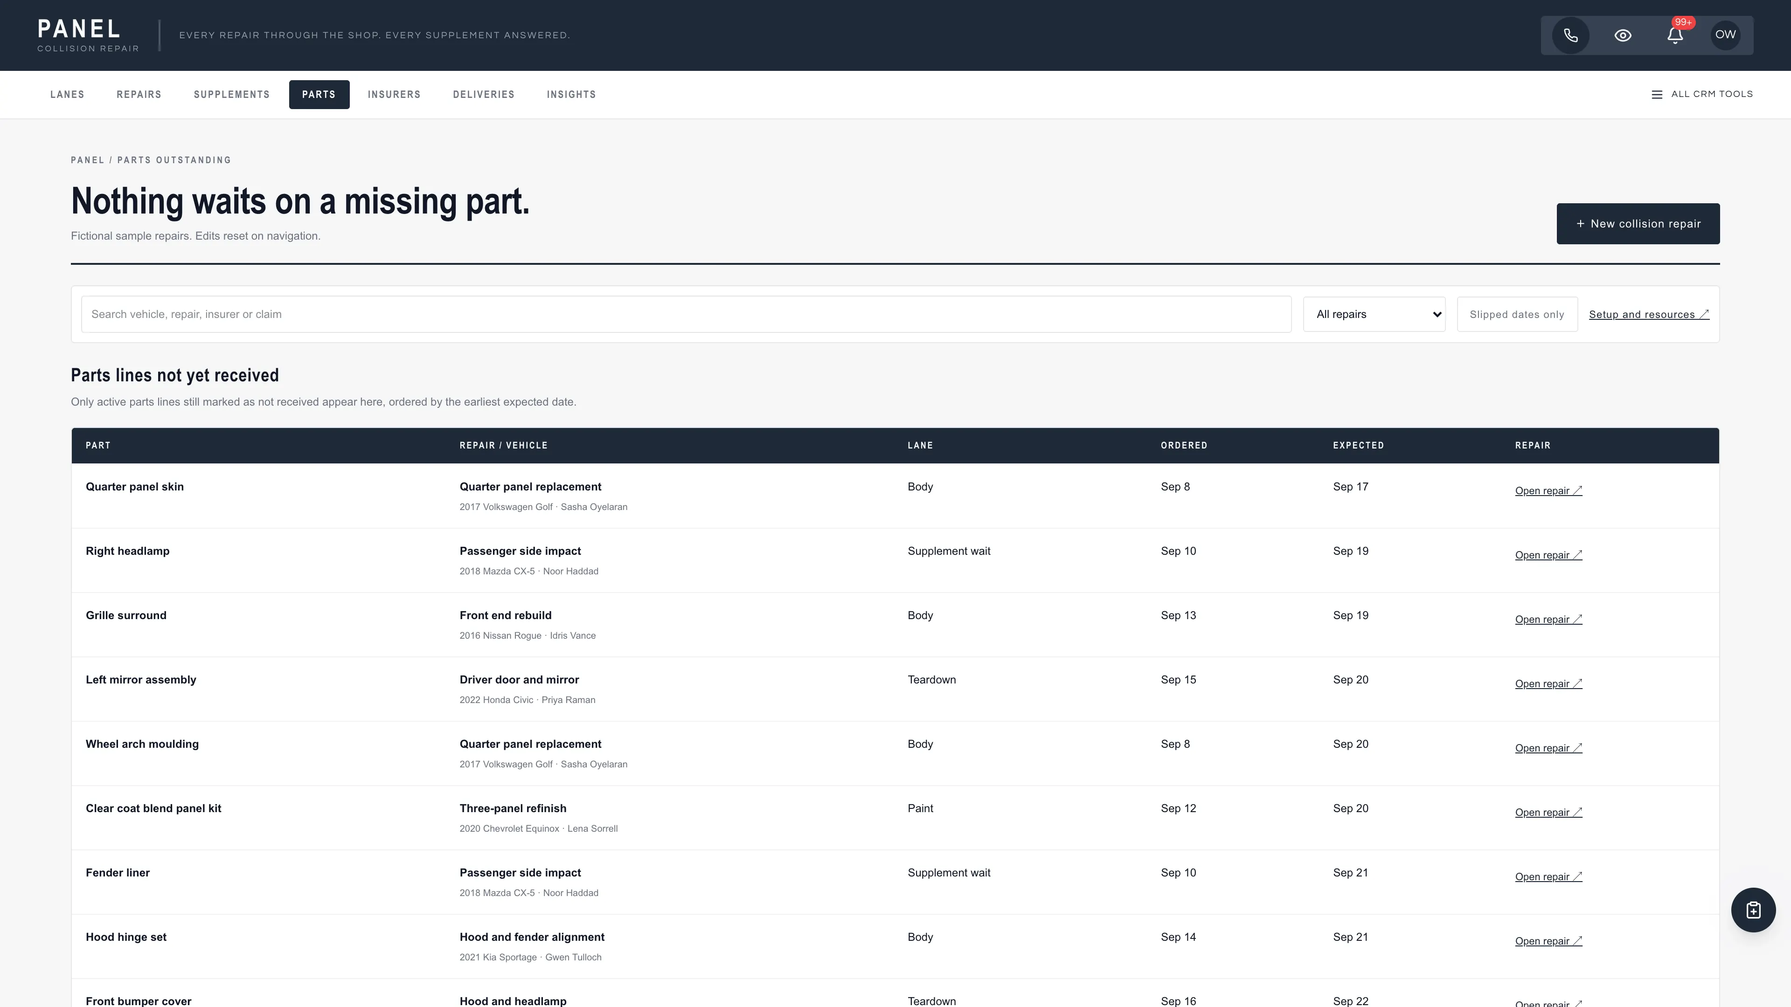Switch to the Deliveries tab

click(484, 95)
